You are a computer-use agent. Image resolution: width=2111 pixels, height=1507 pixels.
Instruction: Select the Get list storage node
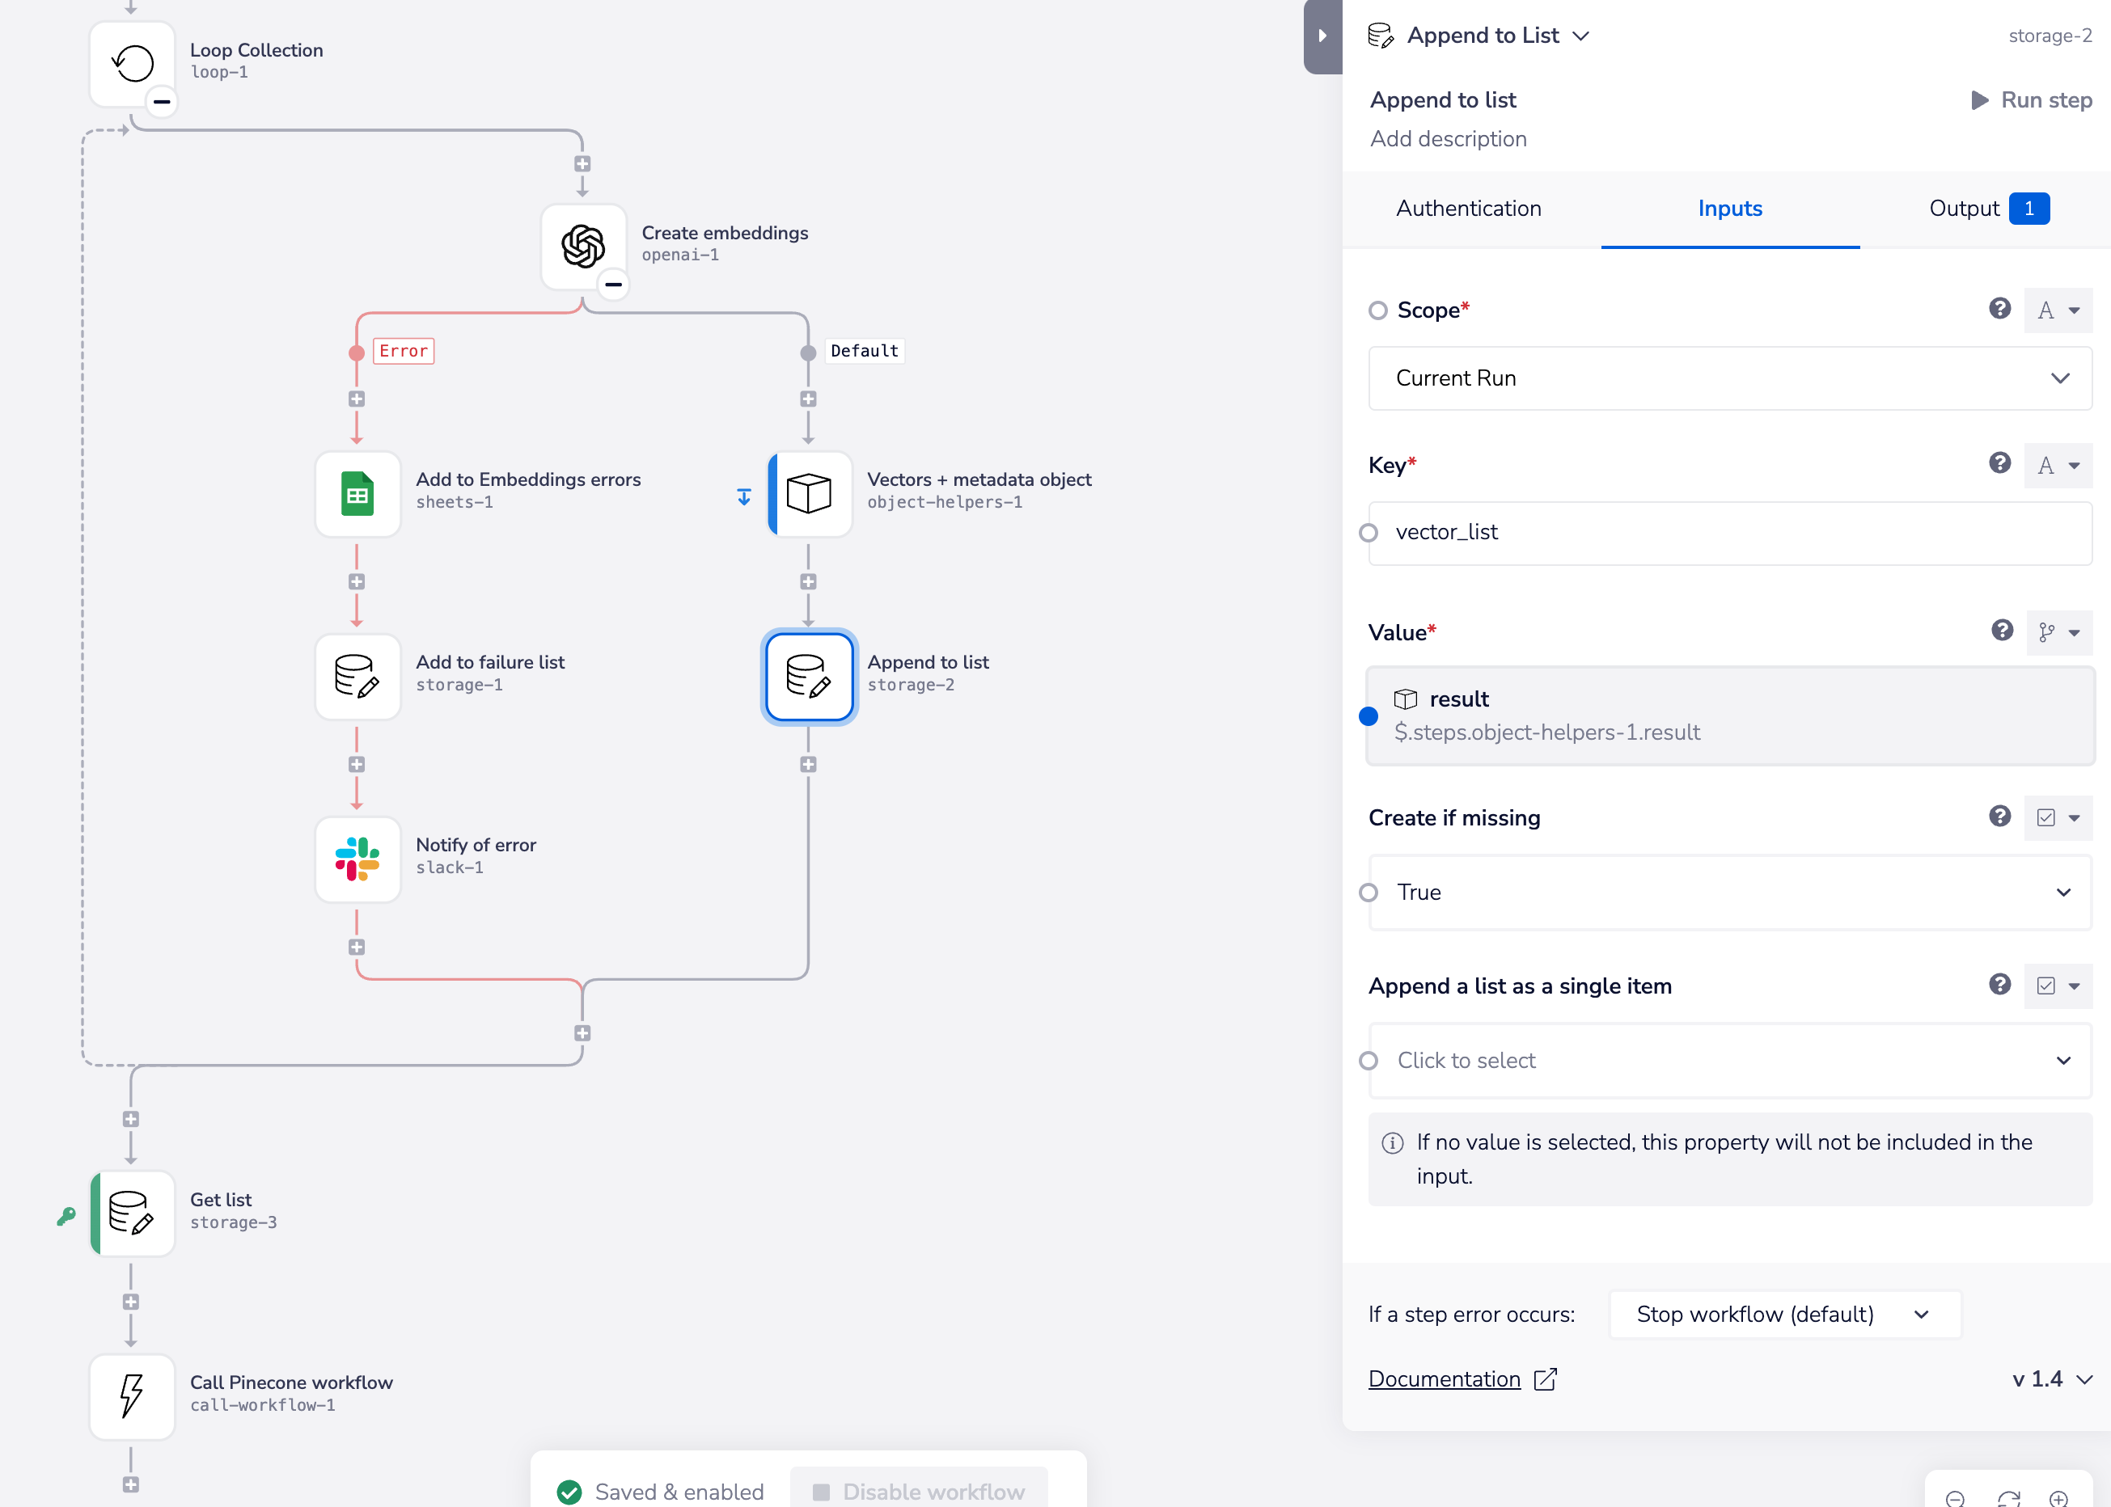tap(132, 1213)
